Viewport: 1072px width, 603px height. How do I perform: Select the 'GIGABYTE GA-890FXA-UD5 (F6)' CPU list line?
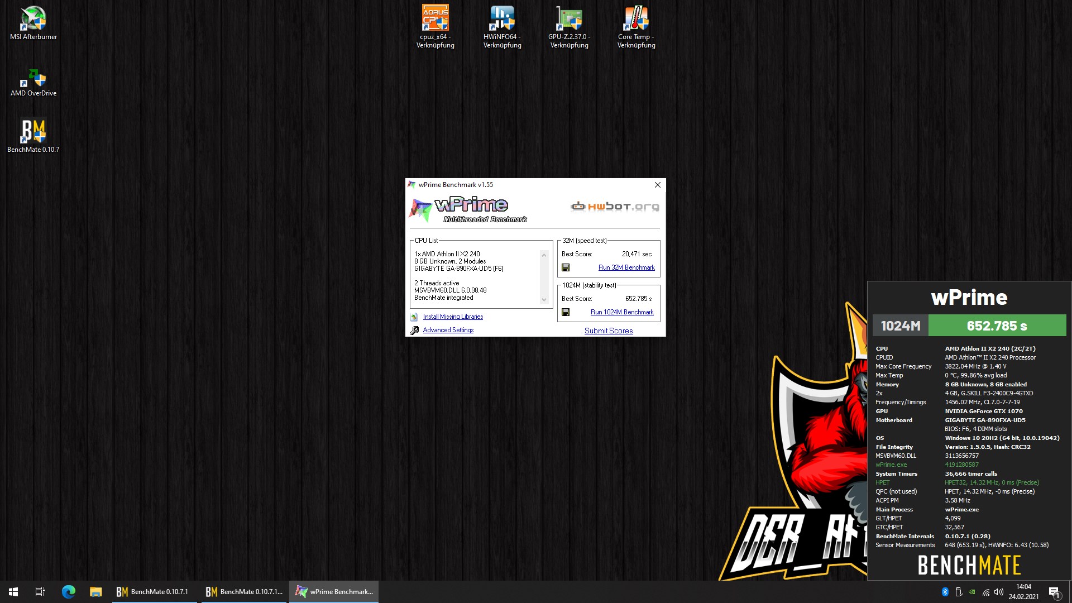[x=459, y=269]
